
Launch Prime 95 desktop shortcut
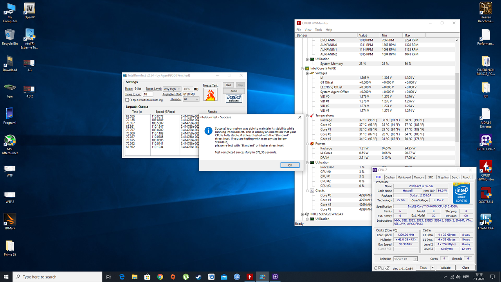10,248
